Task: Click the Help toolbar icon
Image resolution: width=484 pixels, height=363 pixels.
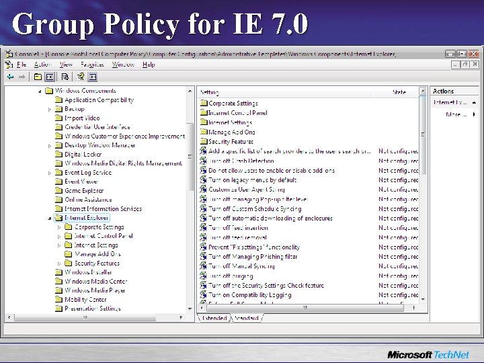Action: 81,76
